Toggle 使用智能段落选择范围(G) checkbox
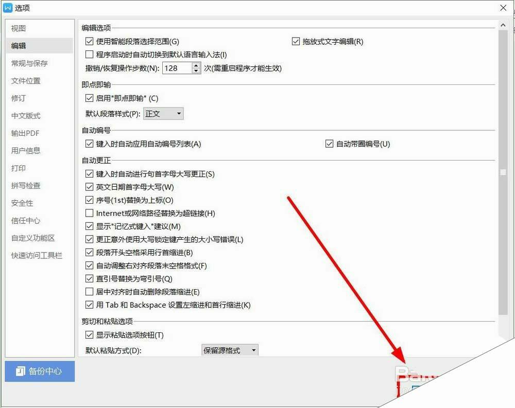Image resolution: width=515 pixels, height=408 pixels. click(89, 41)
